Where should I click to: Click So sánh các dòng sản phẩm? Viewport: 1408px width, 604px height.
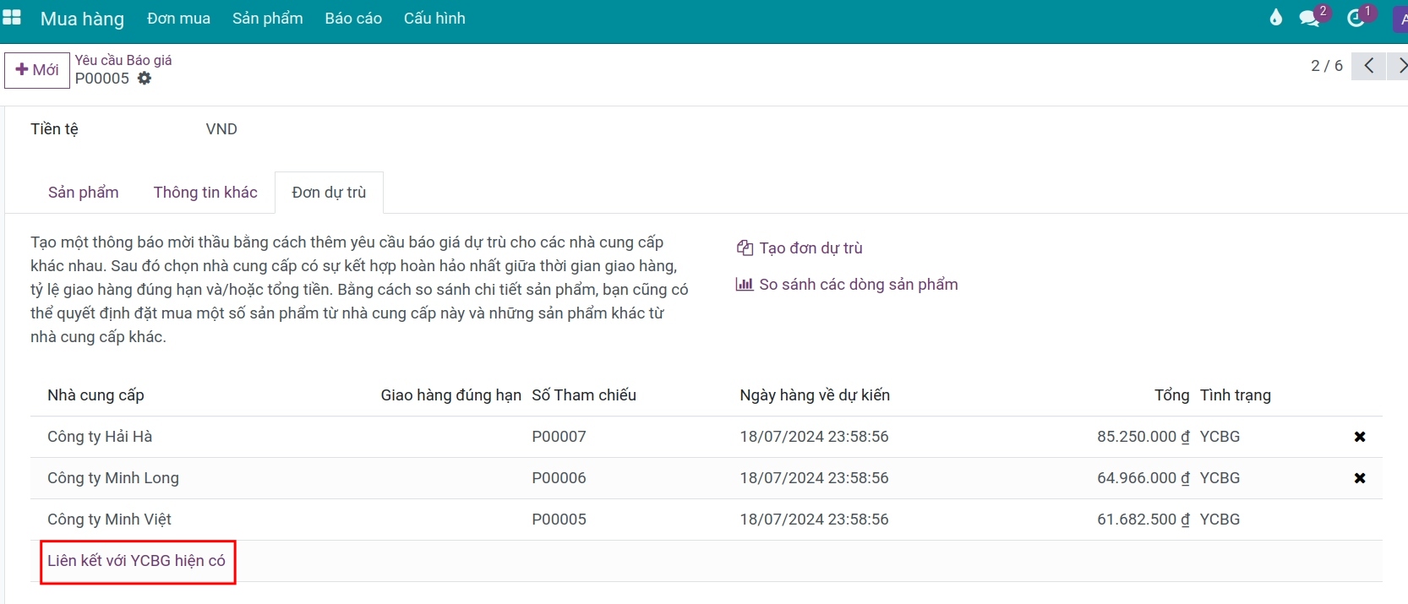point(847,285)
